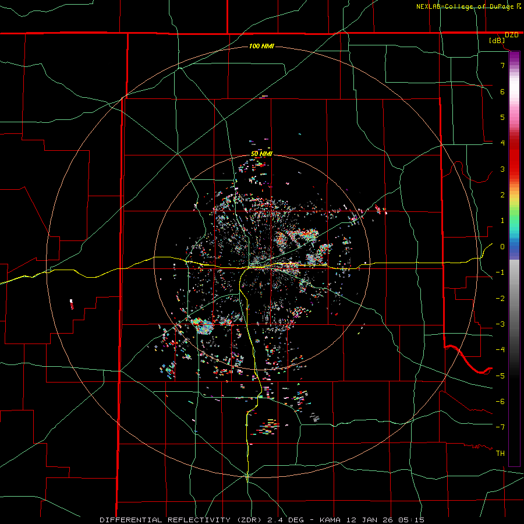Viewport: 524px width, 524px height.
Task: Click the -4 value on the color scale
Action: [500, 350]
